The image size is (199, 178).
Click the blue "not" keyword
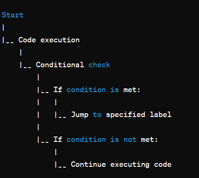tap(130, 139)
